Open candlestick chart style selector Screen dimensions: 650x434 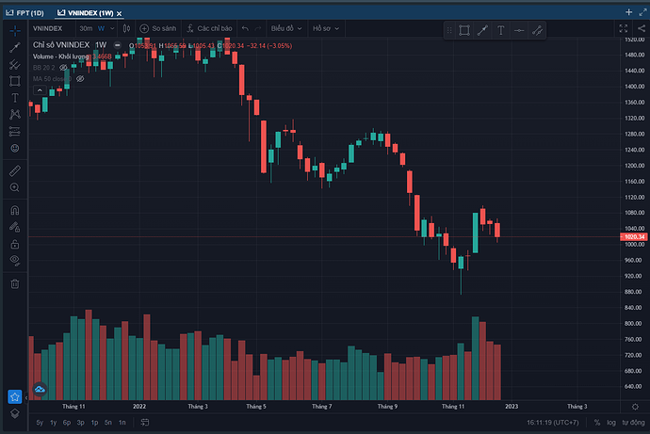click(x=125, y=28)
